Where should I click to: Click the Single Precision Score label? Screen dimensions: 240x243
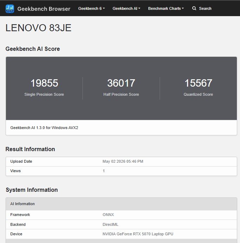coord(44,94)
